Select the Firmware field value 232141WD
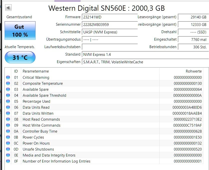The width and height of the screenshot is (209, 170). pos(109,17)
